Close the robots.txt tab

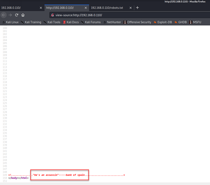131,7
